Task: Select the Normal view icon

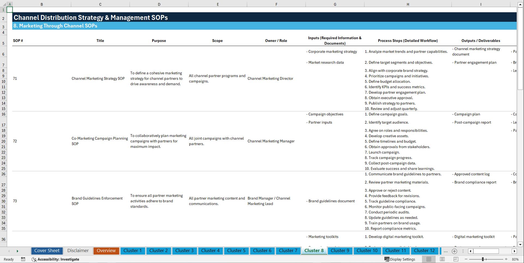Action: [429, 259]
